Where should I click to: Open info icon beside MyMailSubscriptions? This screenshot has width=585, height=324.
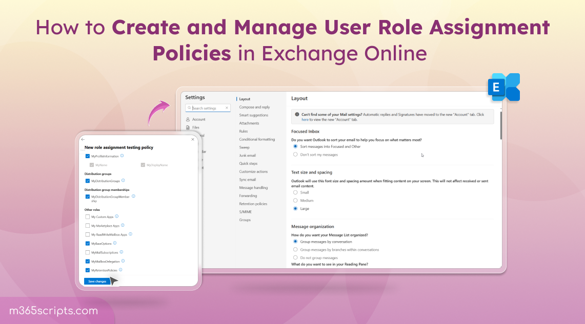click(121, 252)
